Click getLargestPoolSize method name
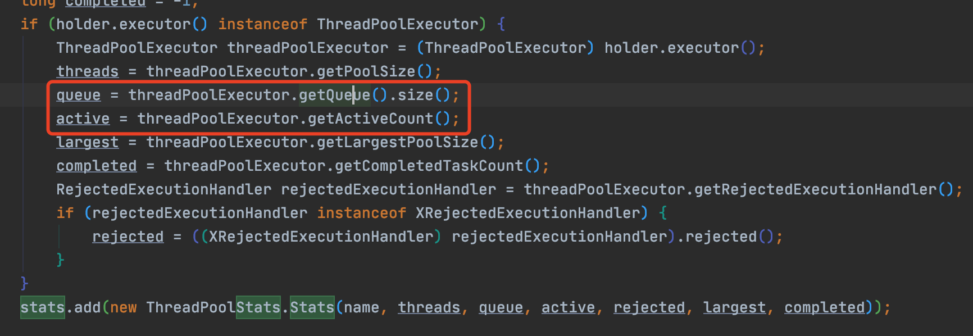This screenshot has height=336, width=973. point(397,142)
